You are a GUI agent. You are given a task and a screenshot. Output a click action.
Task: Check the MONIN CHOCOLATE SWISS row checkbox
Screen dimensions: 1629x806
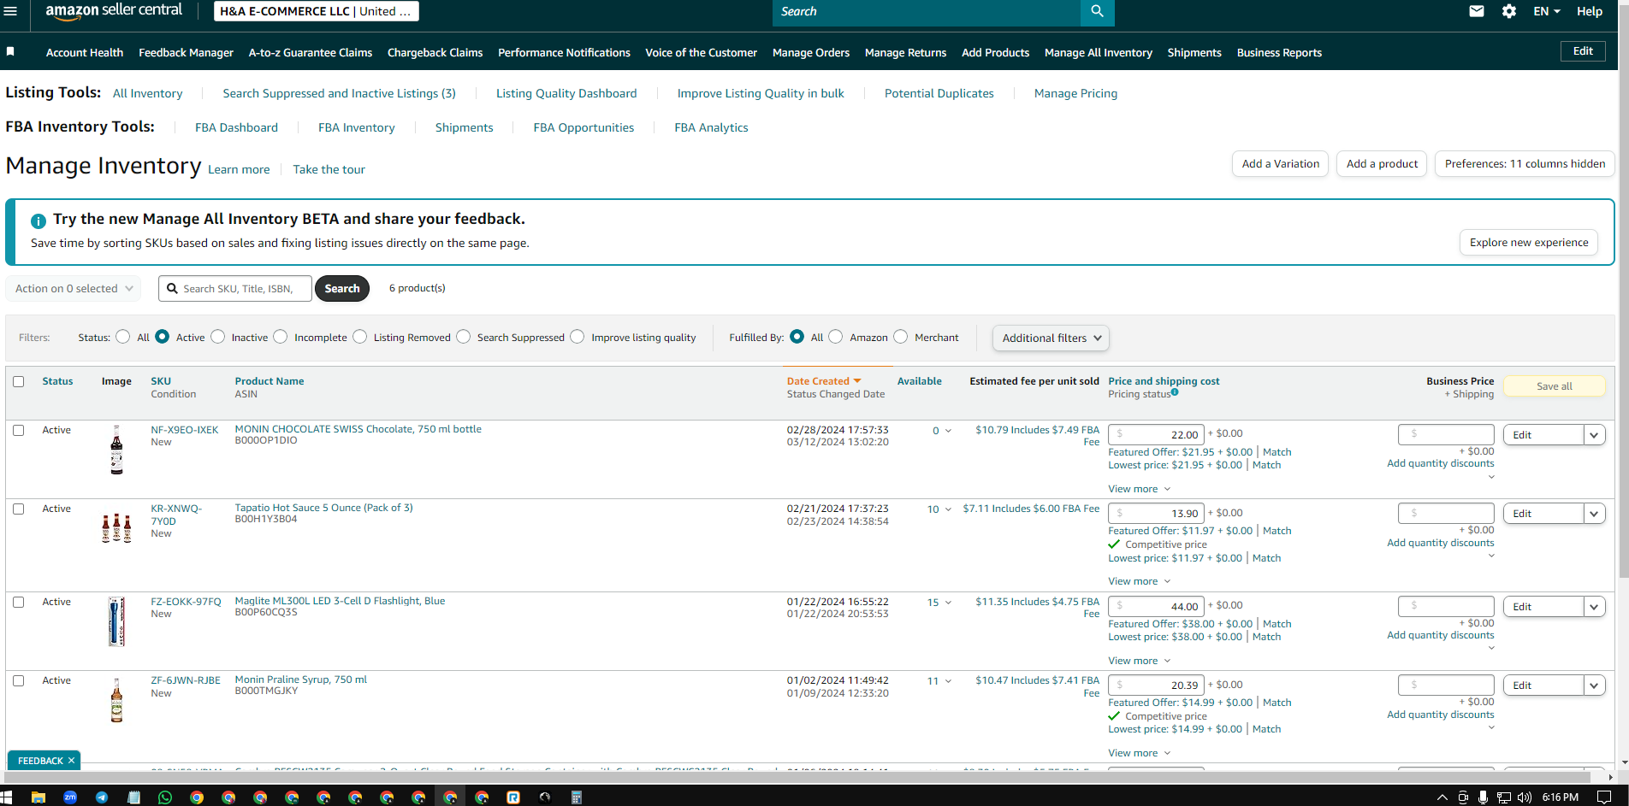pyautogui.click(x=19, y=431)
